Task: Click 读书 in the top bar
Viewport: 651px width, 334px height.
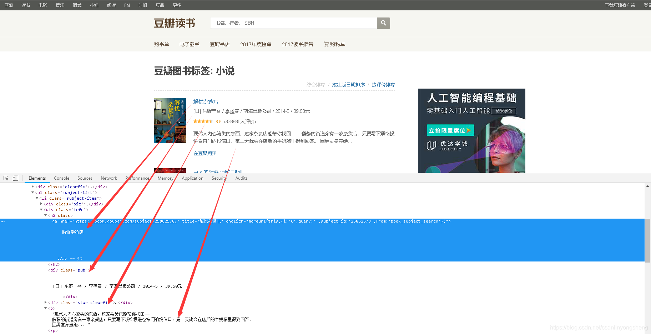Action: (x=26, y=5)
